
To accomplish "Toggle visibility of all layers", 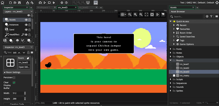I will (29, 15).
